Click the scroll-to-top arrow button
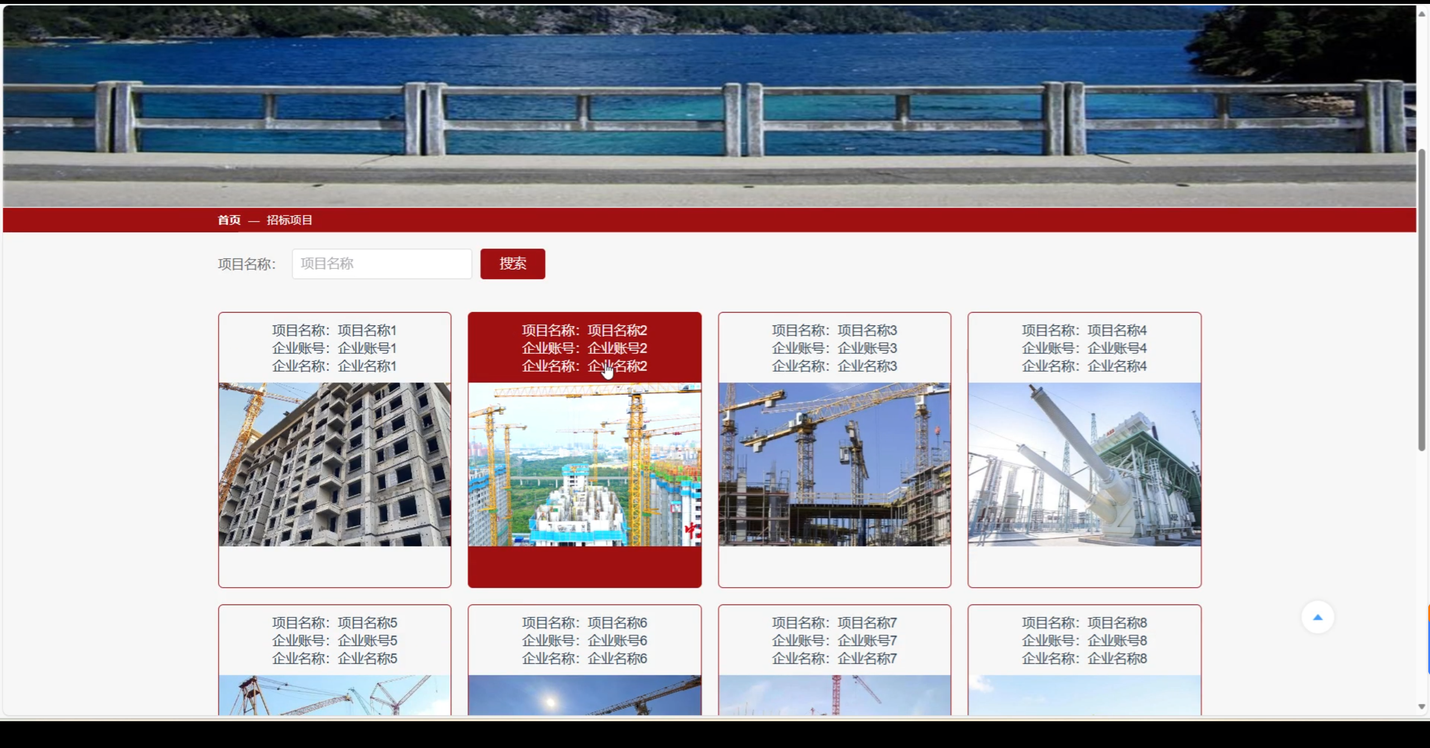 [1317, 617]
